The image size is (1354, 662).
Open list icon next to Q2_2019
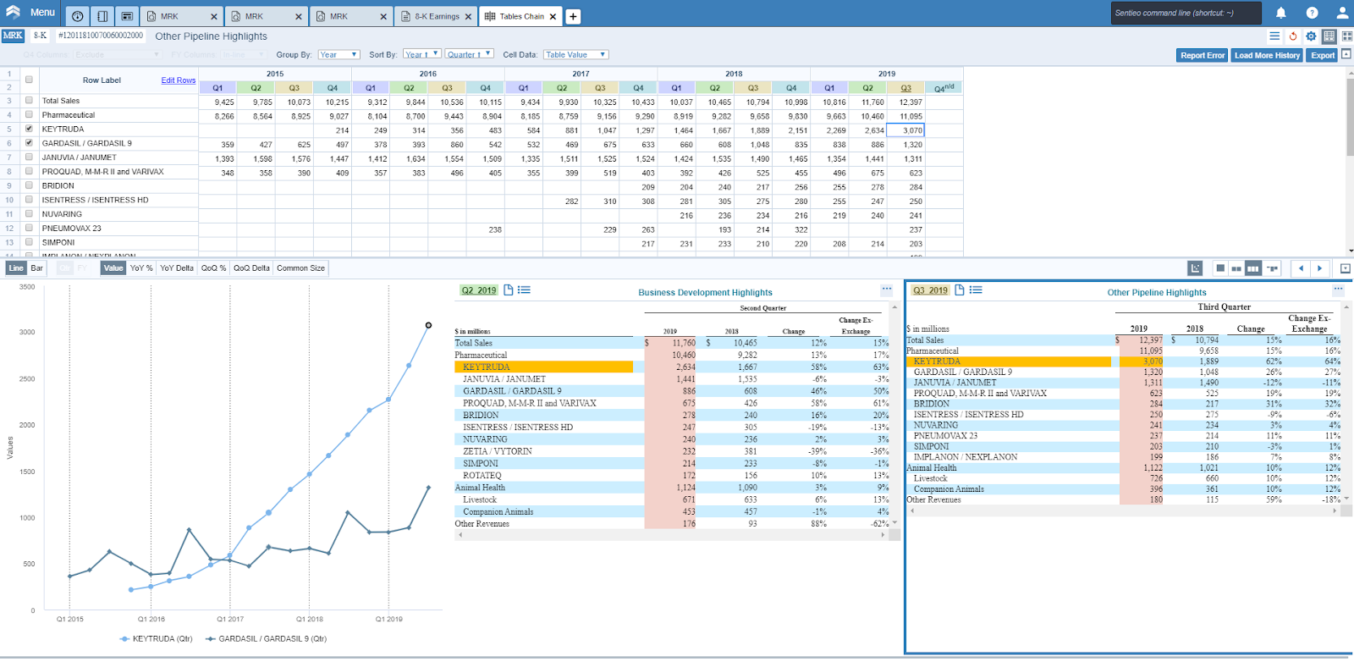(x=524, y=290)
